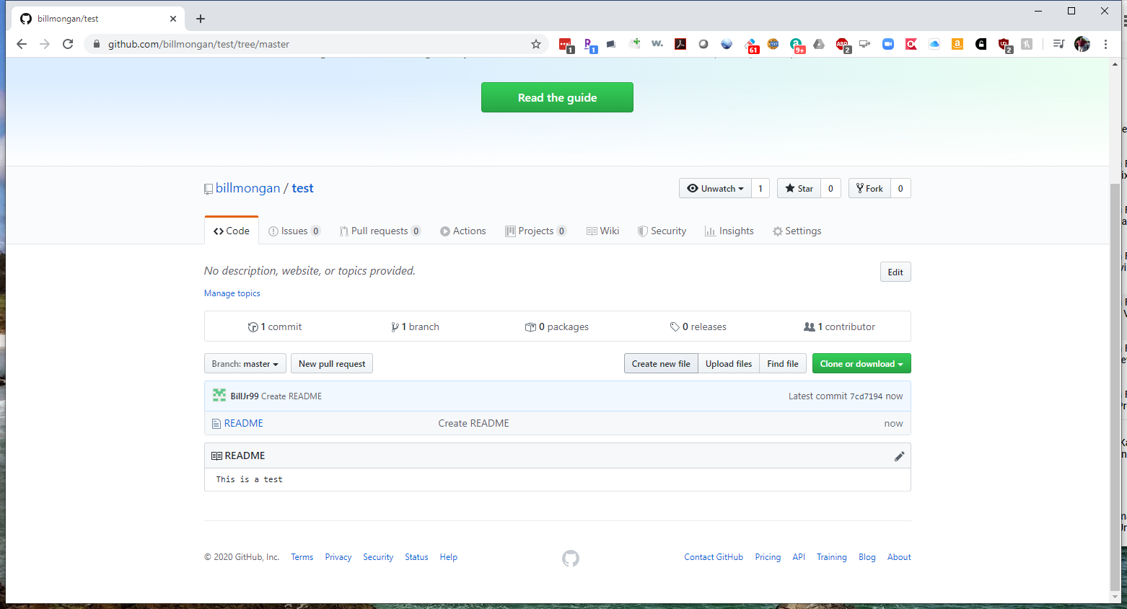The image size is (1127, 609).
Task: Star the repository
Action: [799, 188]
